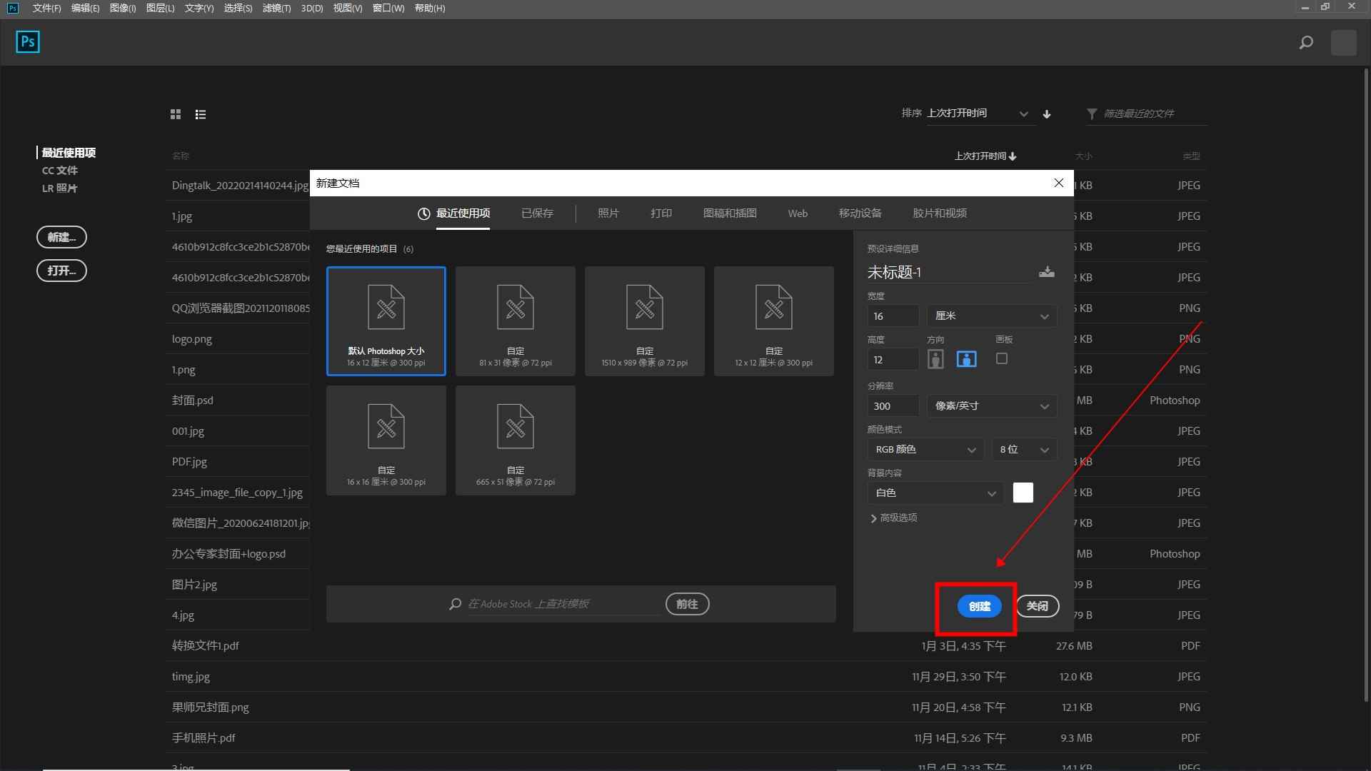Switch to grid view of recent files
The height and width of the screenshot is (771, 1371).
point(176,114)
